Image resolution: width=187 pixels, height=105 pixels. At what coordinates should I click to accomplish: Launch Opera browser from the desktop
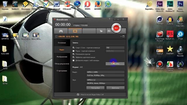[88, 5]
